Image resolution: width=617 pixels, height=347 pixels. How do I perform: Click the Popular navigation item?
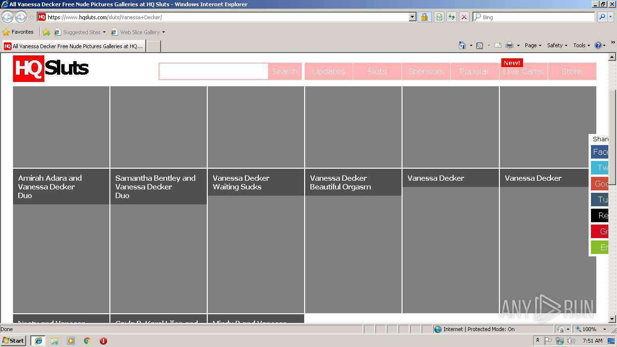click(474, 71)
